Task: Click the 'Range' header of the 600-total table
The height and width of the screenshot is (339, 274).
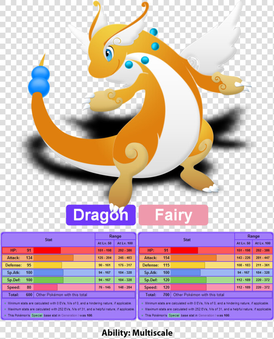Action: pos(115,236)
